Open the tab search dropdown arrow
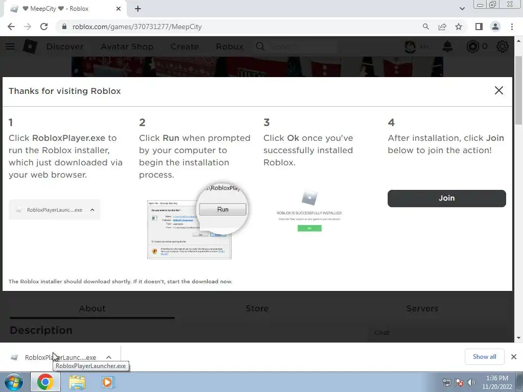 462,9
